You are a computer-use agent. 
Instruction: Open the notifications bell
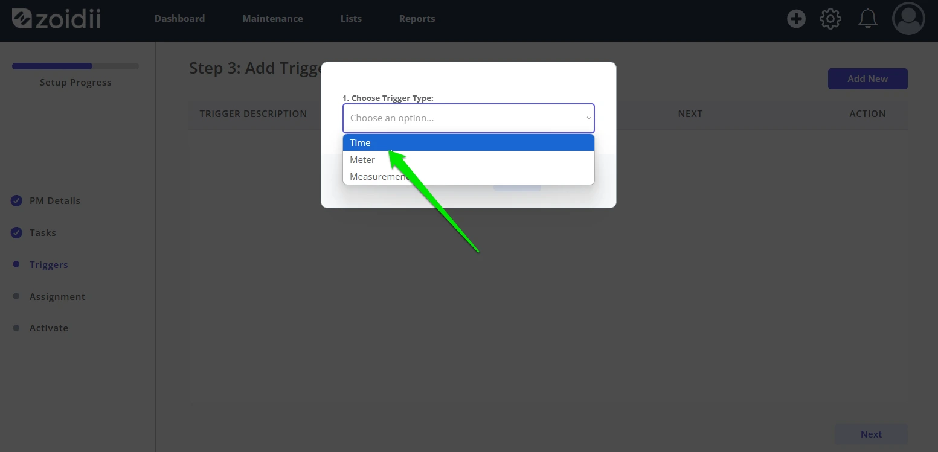coord(868,19)
